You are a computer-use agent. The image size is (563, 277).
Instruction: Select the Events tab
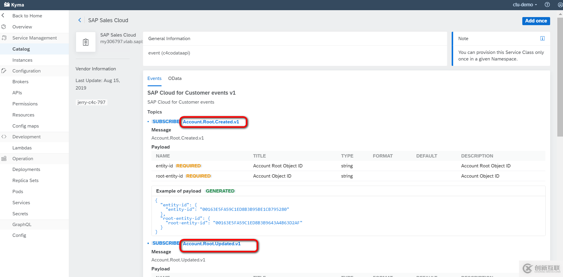(x=154, y=78)
